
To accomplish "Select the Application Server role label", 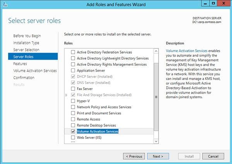I will pos(91,70).
